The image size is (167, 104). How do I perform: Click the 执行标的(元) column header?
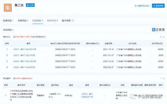[x=157, y=43]
